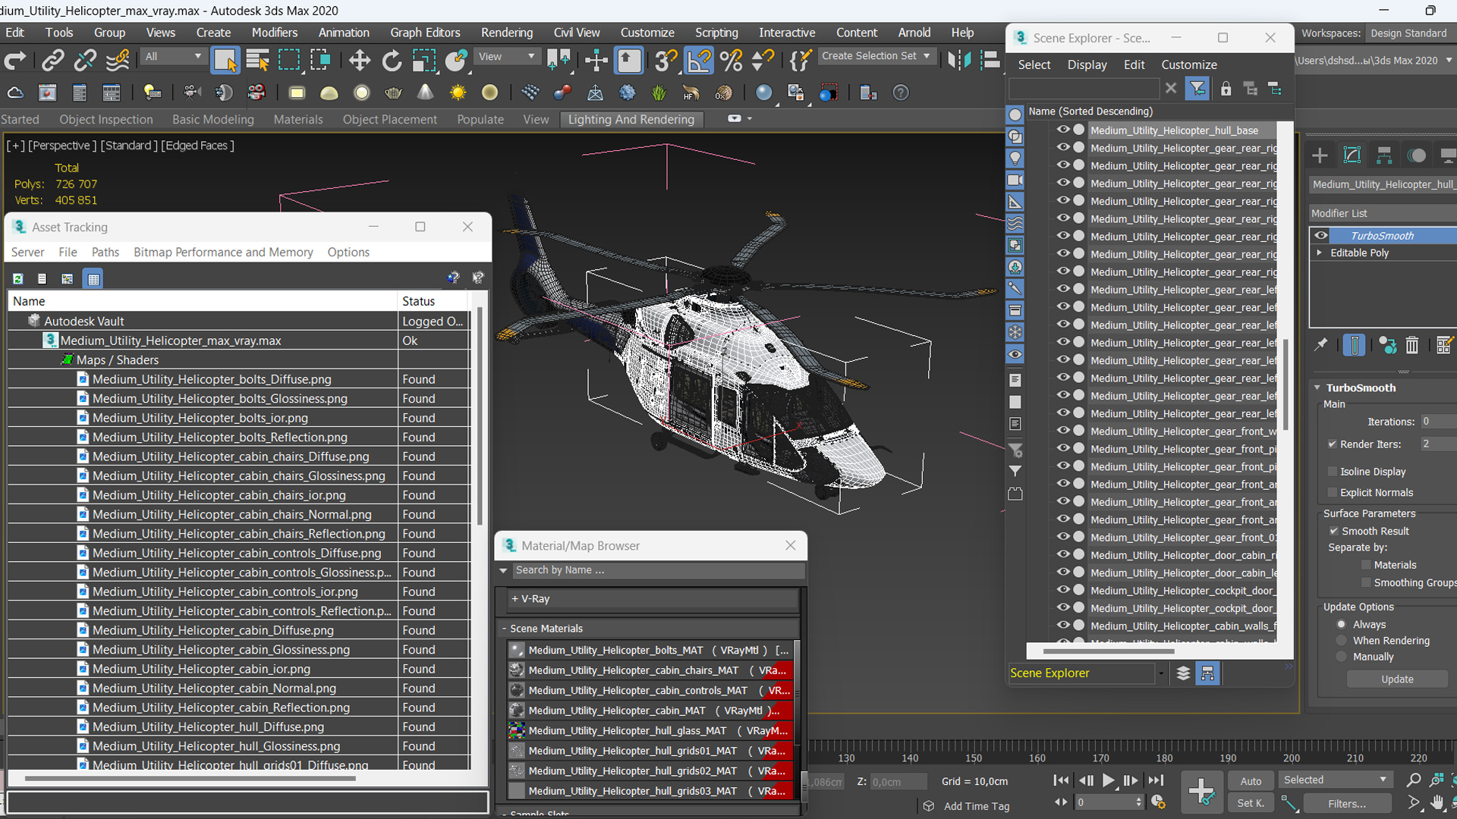This screenshot has height=819, width=1457.
Task: Open the key Filters... button
Action: pyautogui.click(x=1347, y=803)
